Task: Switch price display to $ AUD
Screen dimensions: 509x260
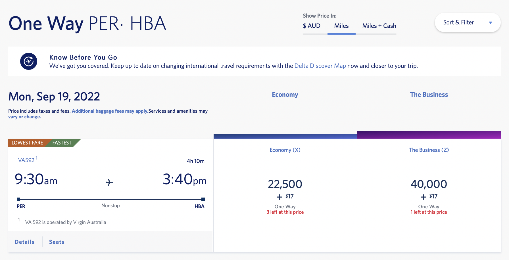Action: click(312, 26)
